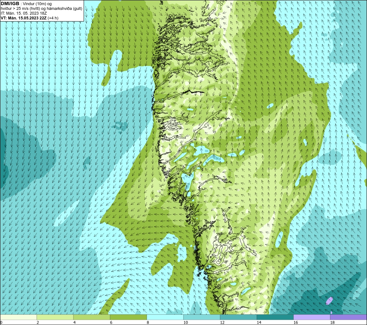The height and width of the screenshot is (325, 367).
Task: Select the pale cyan 8–10 m/s legend swatch
Action: [165, 317]
